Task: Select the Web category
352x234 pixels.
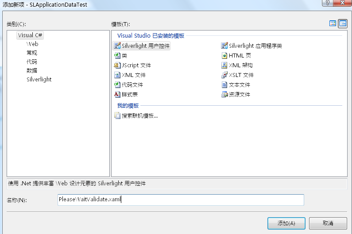Action: coord(32,44)
